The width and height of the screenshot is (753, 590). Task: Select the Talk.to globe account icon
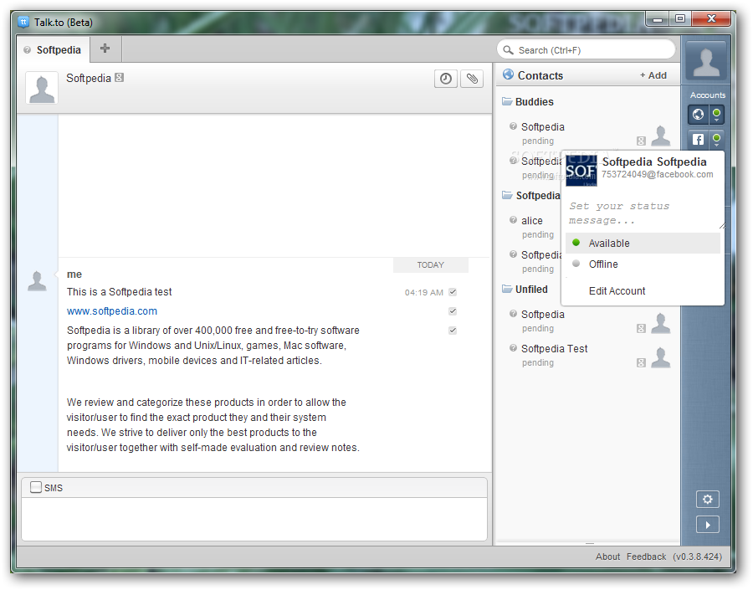coord(699,115)
